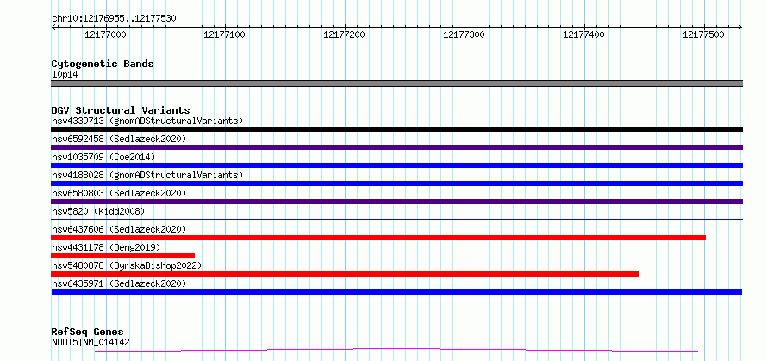
Task: Open variant label nsv1035709 (Coe2014)
Action: 103,157
